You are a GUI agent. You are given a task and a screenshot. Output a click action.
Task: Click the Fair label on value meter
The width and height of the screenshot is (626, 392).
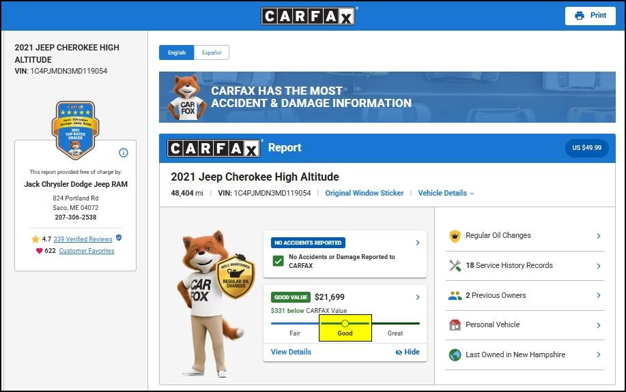[295, 333]
